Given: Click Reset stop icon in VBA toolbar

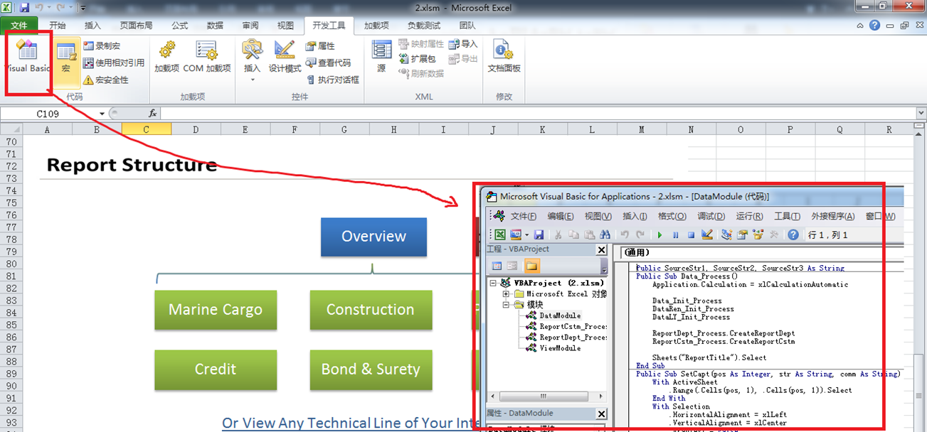Looking at the screenshot, I should pos(691,234).
